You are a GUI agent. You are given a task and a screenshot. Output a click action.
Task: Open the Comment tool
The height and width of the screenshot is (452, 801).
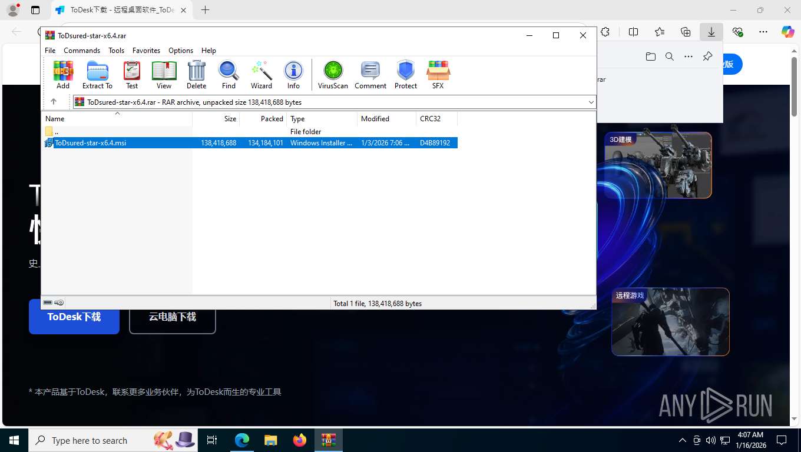tap(370, 75)
